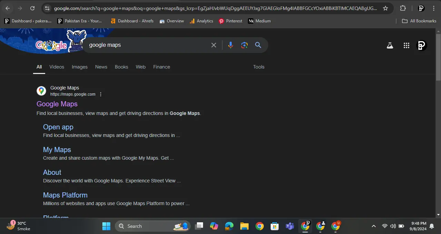
Task: Launch Copilot from the taskbar
Action: click(214, 226)
